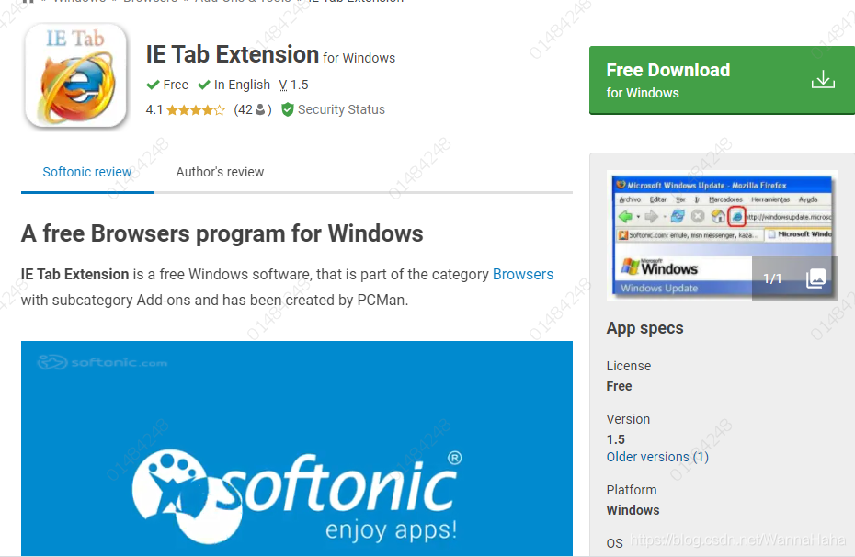This screenshot has width=855, height=557.
Task: Click the IE Tab app logo icon
Action: [x=75, y=75]
